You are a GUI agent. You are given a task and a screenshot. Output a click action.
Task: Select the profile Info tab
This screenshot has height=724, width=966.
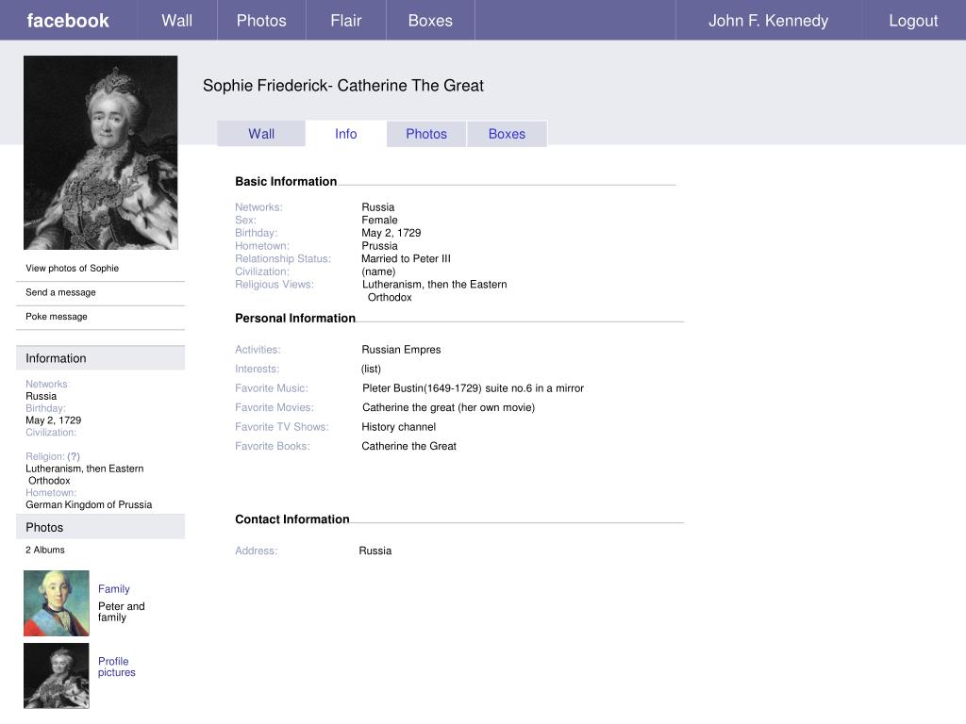[x=345, y=134]
